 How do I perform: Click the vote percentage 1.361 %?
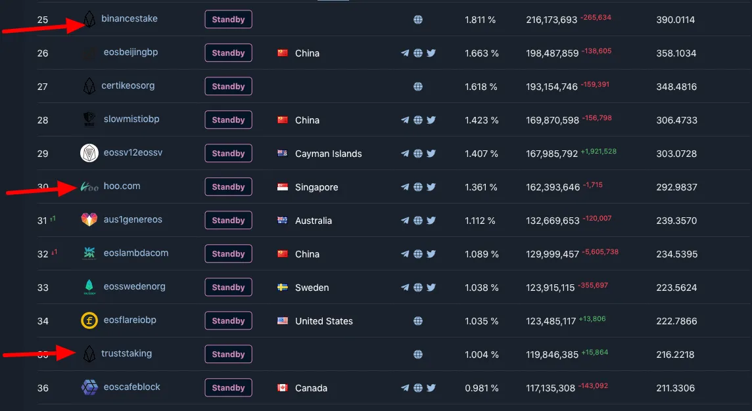[481, 187]
